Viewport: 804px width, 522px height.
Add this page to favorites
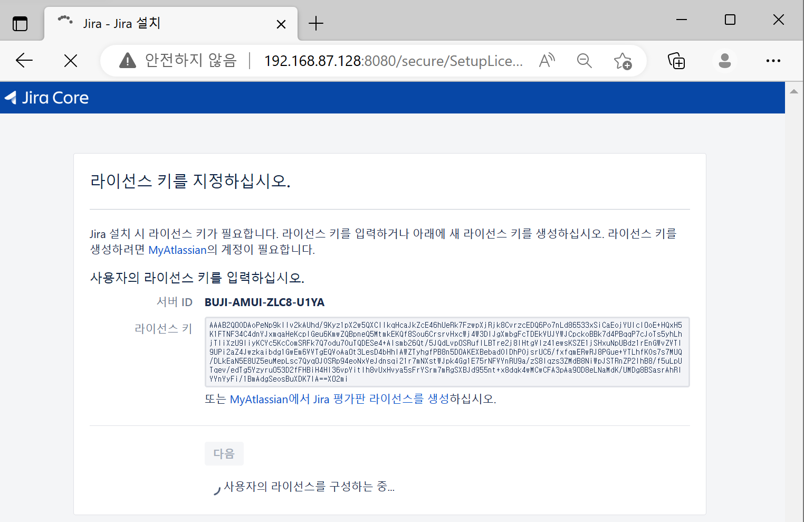pos(623,61)
